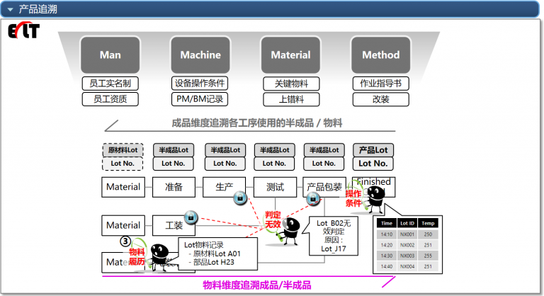The image size is (544, 296).
Task: Click the circled number 3 marker
Action: 126,241
